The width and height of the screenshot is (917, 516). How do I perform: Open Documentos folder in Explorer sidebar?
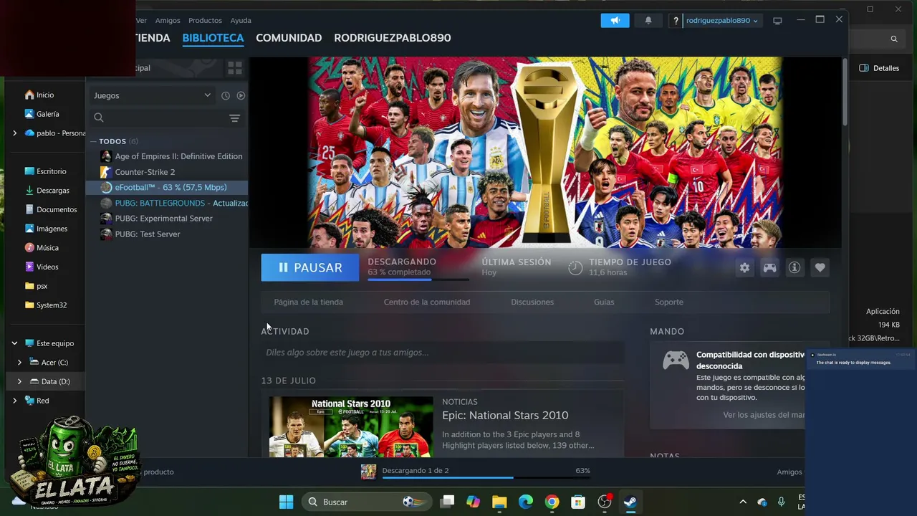pos(51,209)
